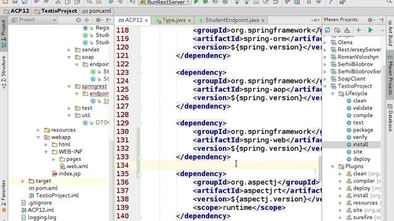Image resolution: width=394 pixels, height=221 pixels.
Task: Run the RunRestServer configuration
Action: [x=196, y=2]
